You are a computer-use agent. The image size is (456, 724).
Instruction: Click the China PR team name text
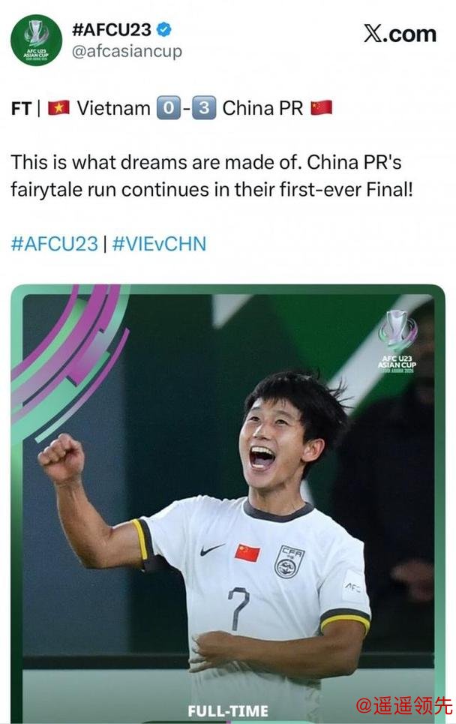[262, 108]
